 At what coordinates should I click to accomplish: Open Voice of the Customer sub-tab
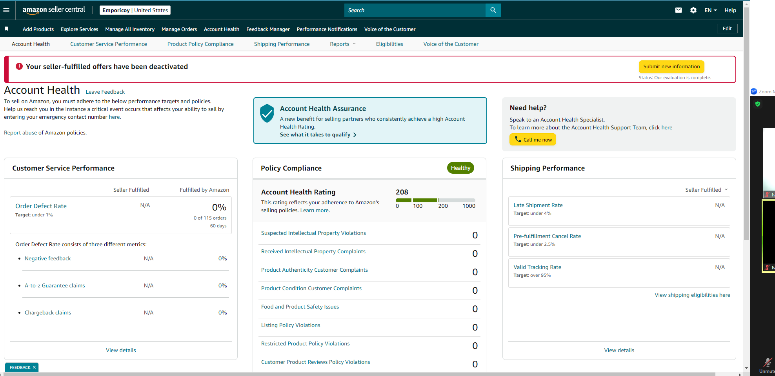point(451,44)
